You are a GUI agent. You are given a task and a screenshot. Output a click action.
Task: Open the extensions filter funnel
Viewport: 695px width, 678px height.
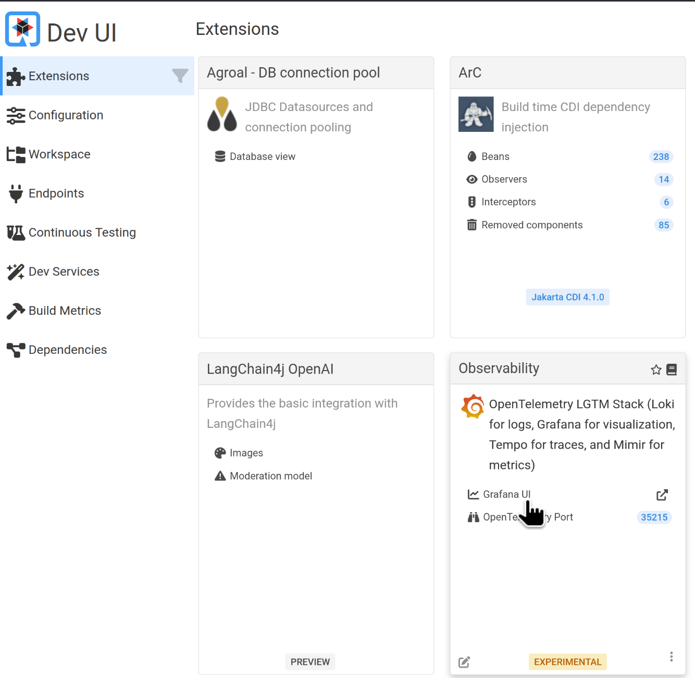pos(179,76)
